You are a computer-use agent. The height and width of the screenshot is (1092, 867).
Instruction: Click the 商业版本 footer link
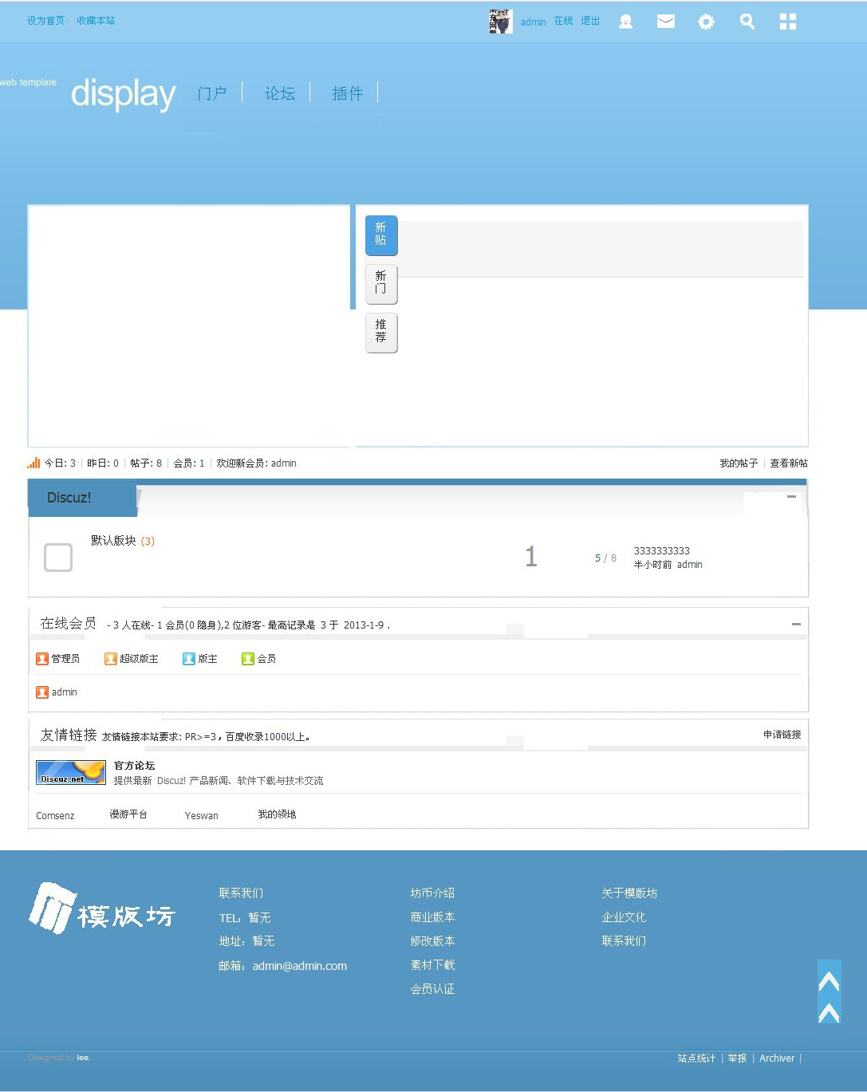(x=432, y=917)
